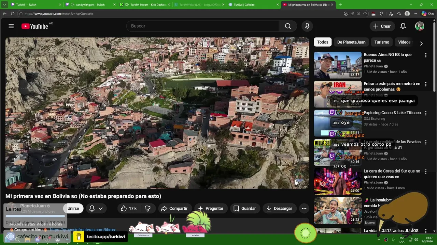Close the Turkiwi Cafecito tab
Screen dimensions: 437x245
click(278, 5)
